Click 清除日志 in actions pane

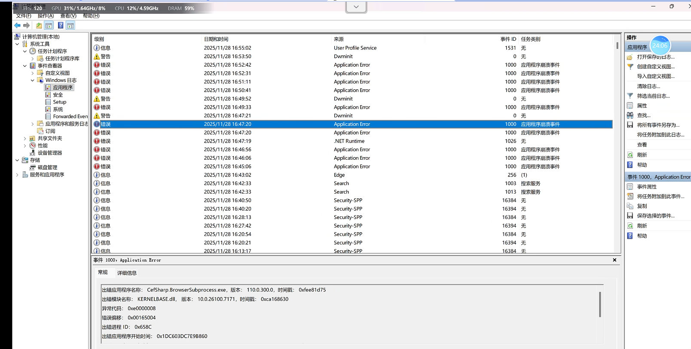coord(648,86)
